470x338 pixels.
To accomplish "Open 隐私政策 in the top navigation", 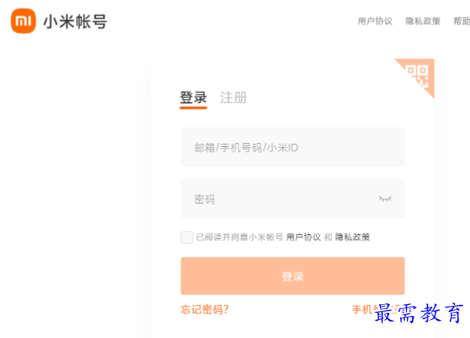I will coord(423,21).
